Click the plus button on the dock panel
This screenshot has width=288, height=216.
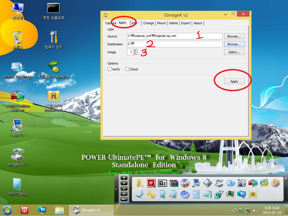[x=124, y=183]
